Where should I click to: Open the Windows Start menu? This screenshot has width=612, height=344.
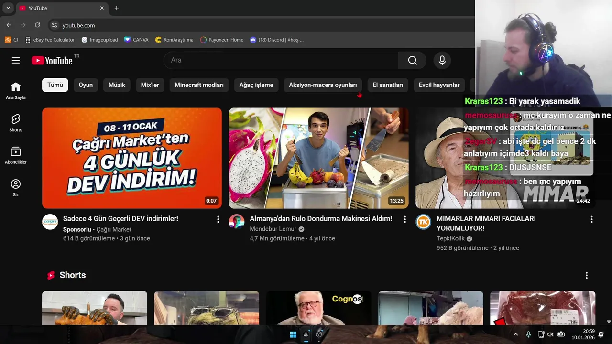tap(293, 334)
